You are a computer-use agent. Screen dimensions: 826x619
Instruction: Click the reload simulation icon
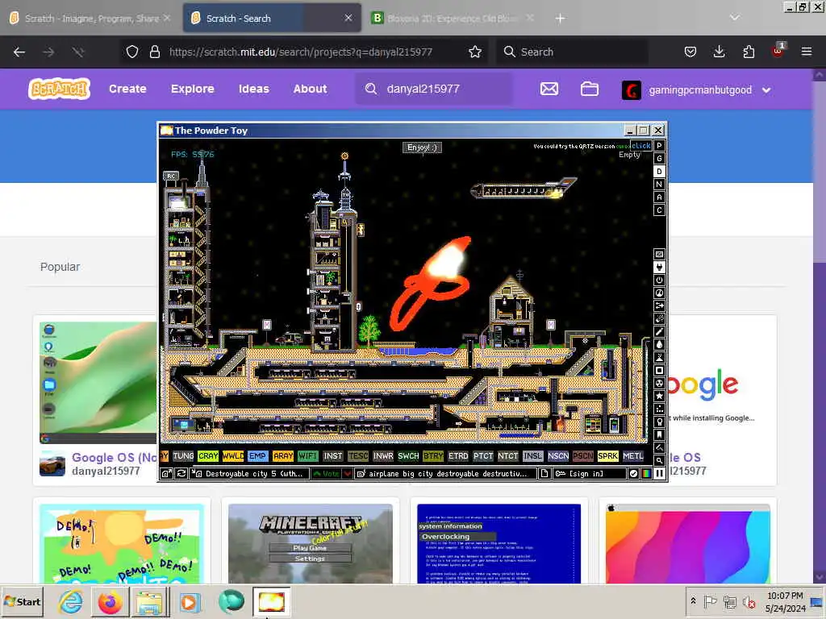[181, 474]
